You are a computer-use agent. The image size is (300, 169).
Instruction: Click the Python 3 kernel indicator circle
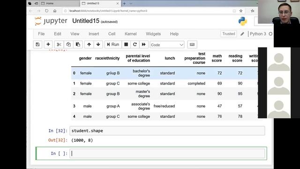pyautogui.click(x=270, y=34)
